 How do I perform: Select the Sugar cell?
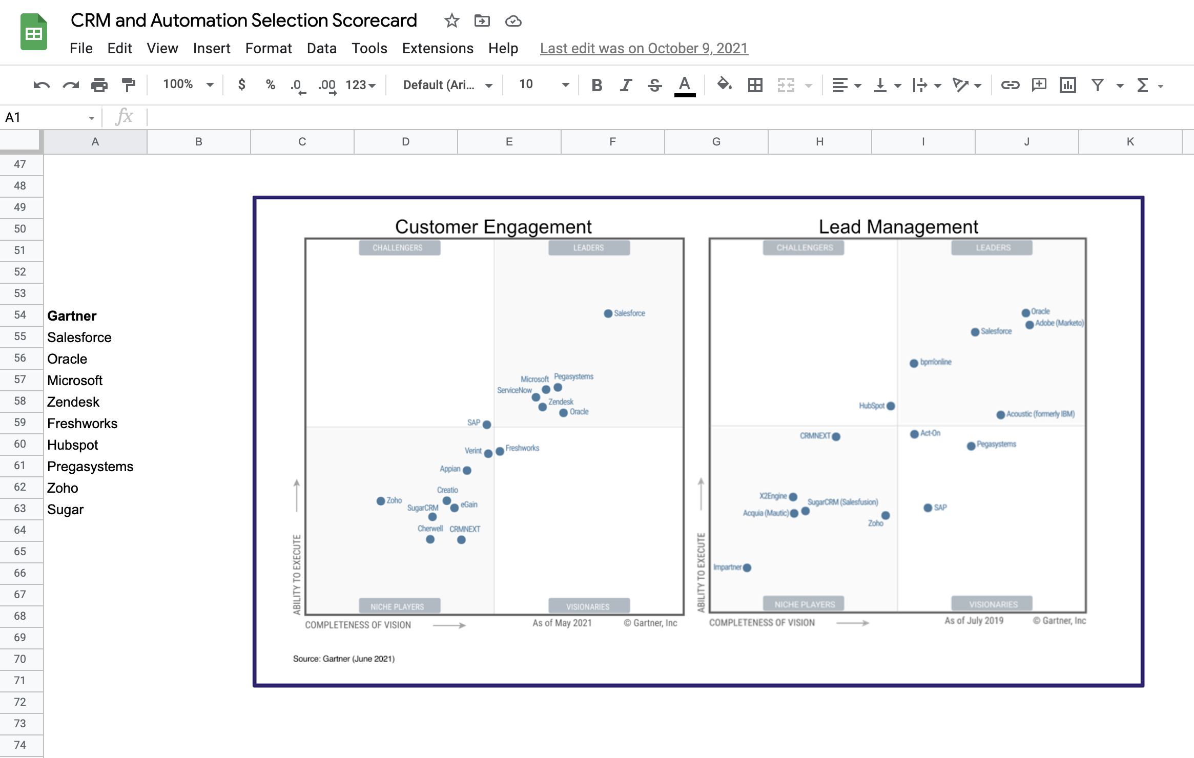(x=95, y=509)
